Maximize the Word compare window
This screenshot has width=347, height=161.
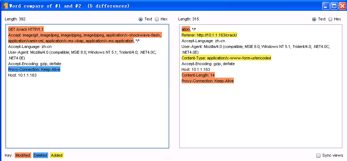[334, 6]
